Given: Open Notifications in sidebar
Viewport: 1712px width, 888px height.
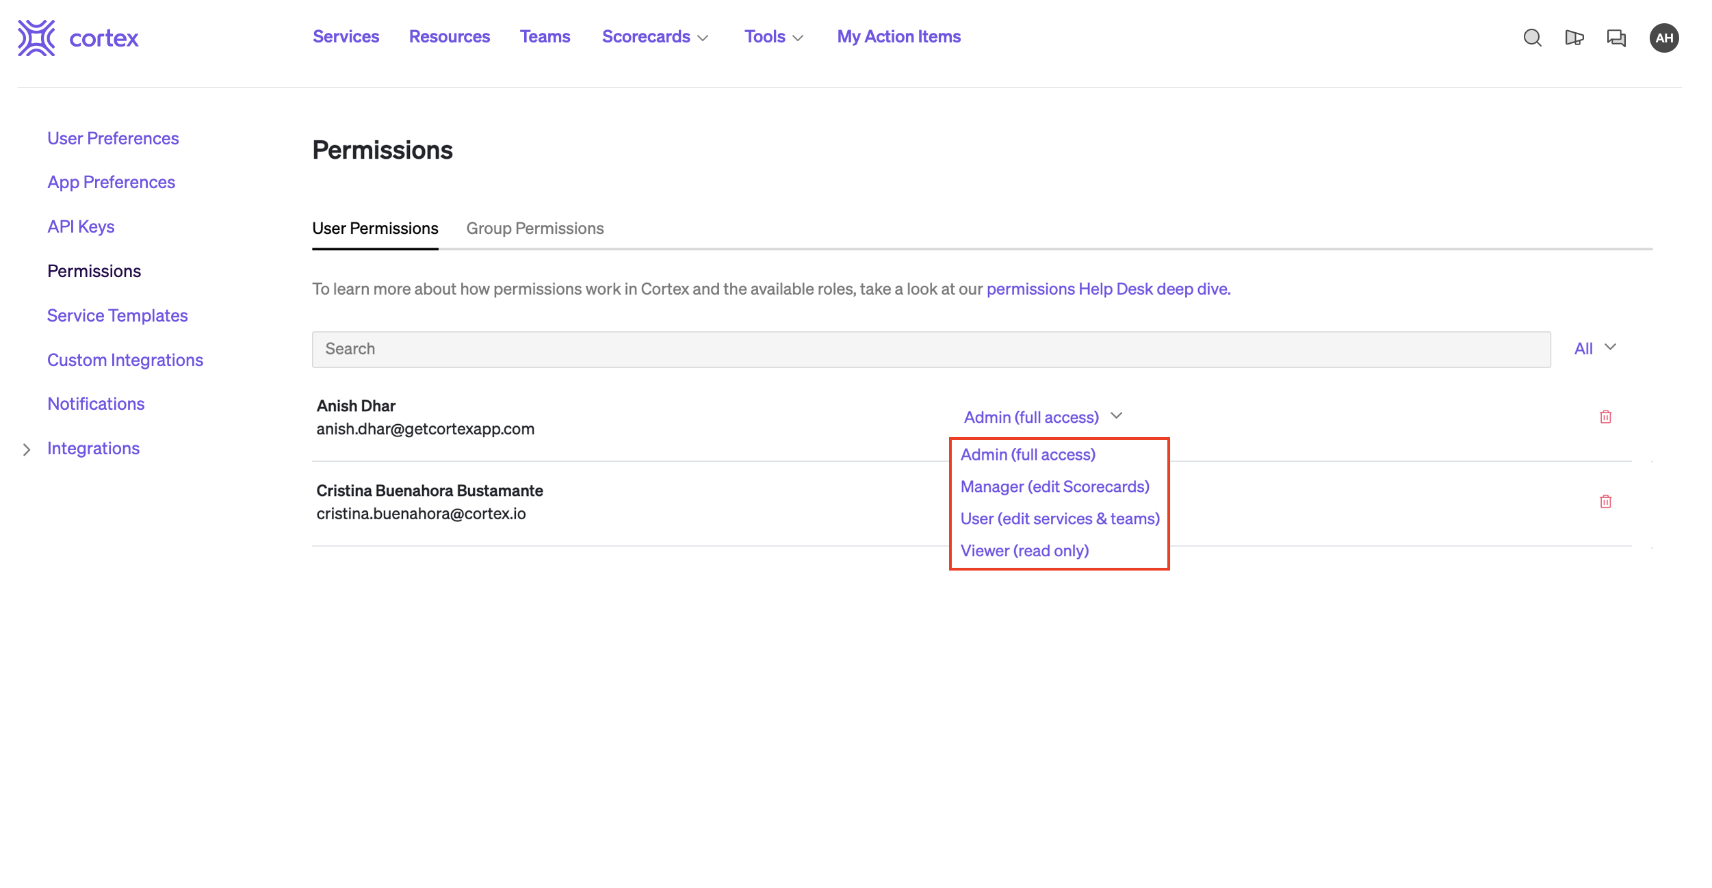Looking at the screenshot, I should tap(96, 404).
